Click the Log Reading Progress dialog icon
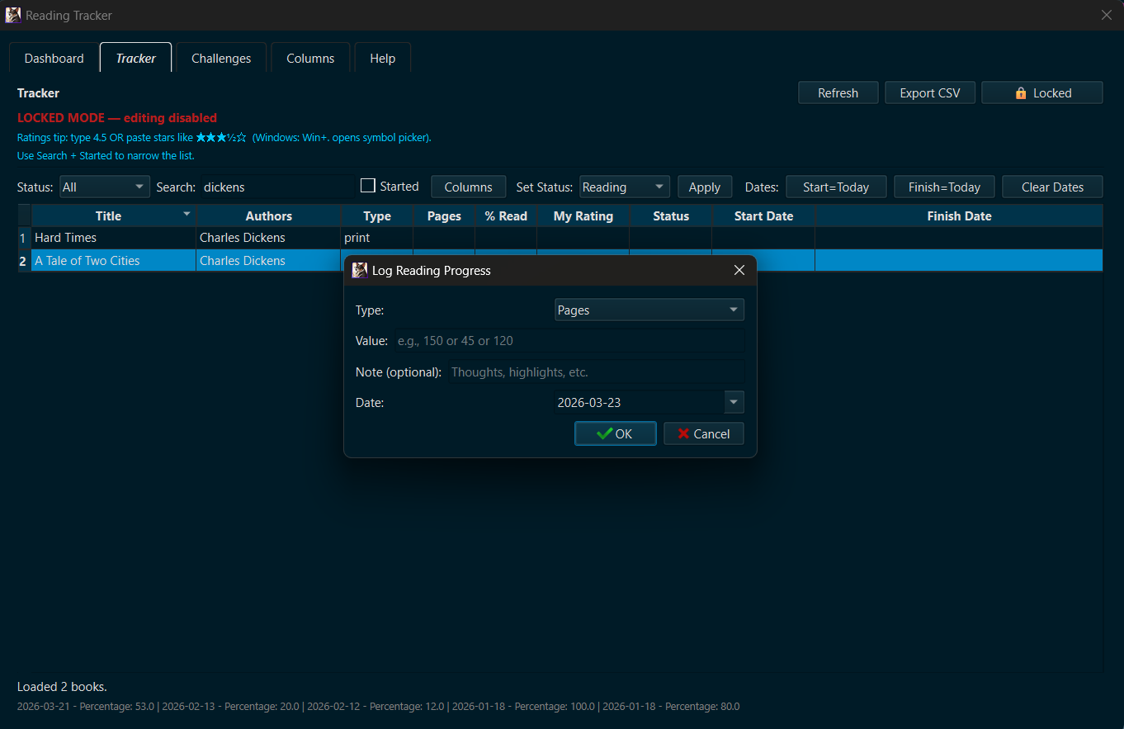The width and height of the screenshot is (1124, 729). (360, 270)
